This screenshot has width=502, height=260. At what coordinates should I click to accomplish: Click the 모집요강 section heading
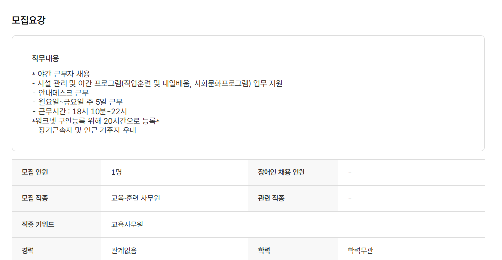(x=29, y=20)
